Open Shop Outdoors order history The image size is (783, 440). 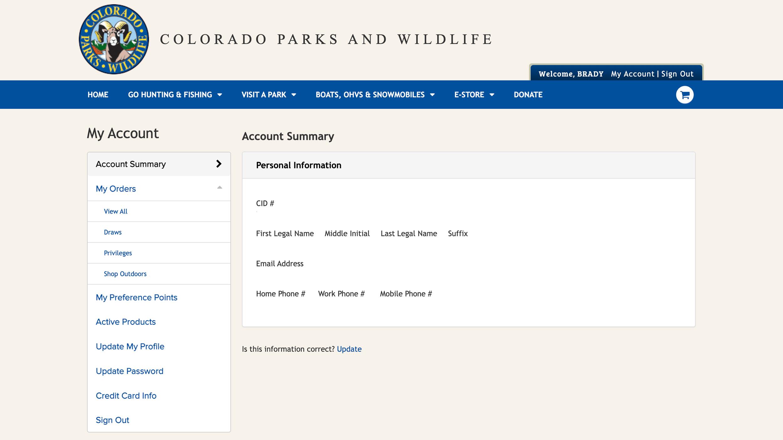tap(125, 274)
